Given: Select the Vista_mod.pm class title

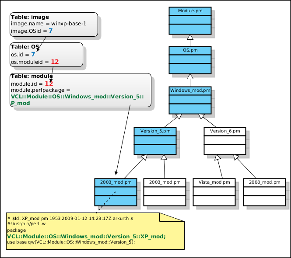Looking at the screenshot, I should (x=214, y=182).
